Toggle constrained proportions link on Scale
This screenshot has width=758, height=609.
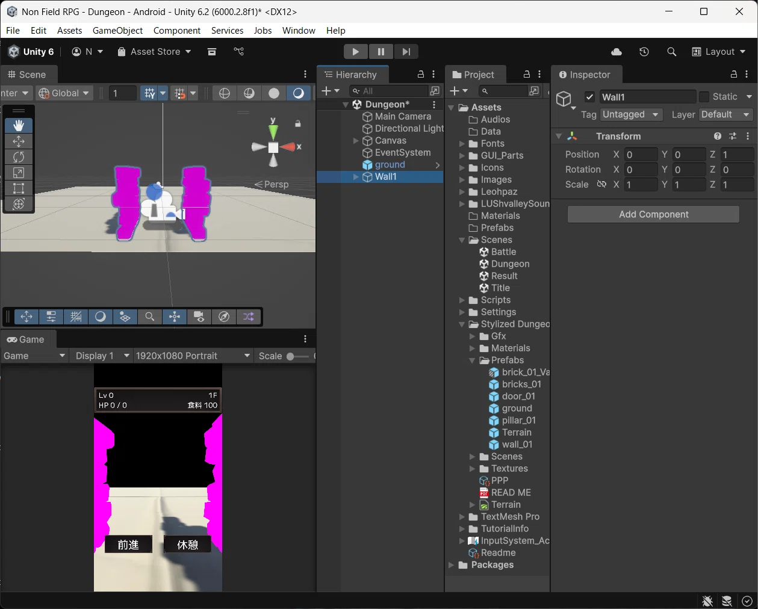pyautogui.click(x=601, y=184)
